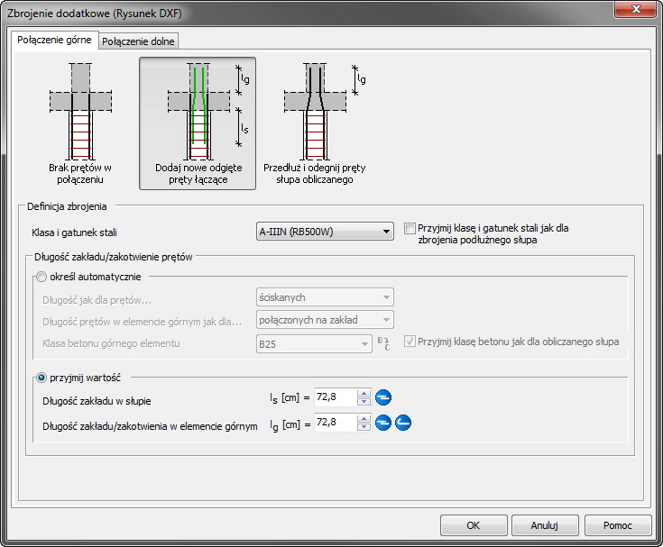Click the blue hooked-bar anchorage icon beside lg
The image size is (663, 547).
[x=403, y=423]
